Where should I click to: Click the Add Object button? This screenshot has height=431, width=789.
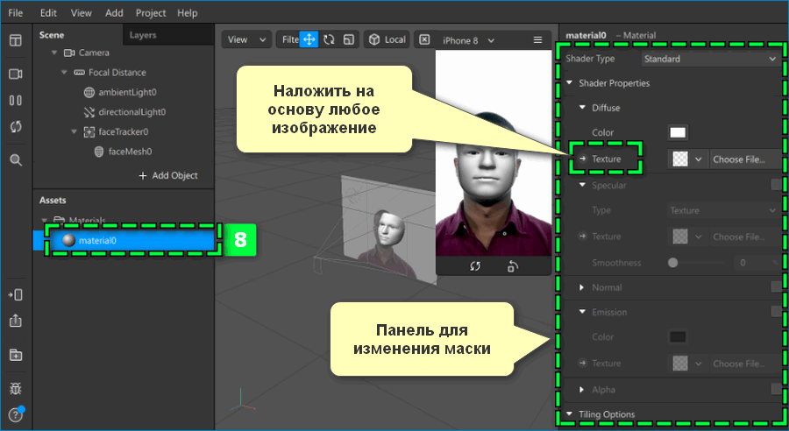click(x=167, y=175)
